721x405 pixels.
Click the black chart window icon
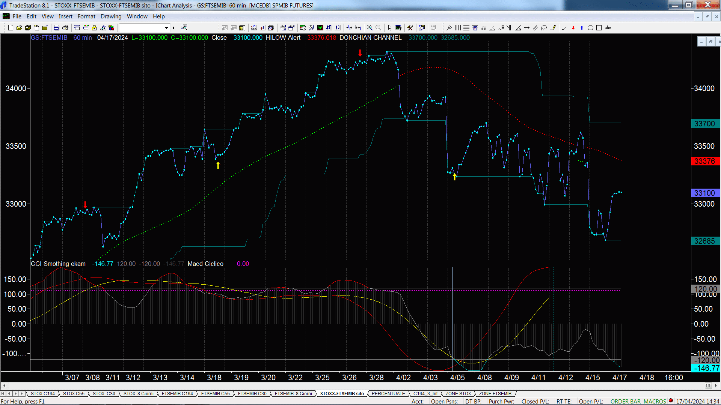320,28
